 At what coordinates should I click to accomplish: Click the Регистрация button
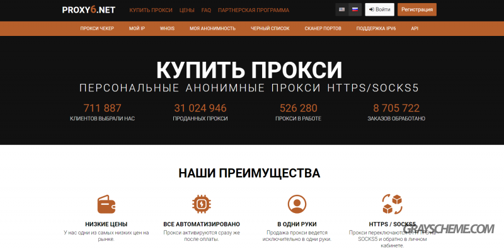pyautogui.click(x=417, y=9)
